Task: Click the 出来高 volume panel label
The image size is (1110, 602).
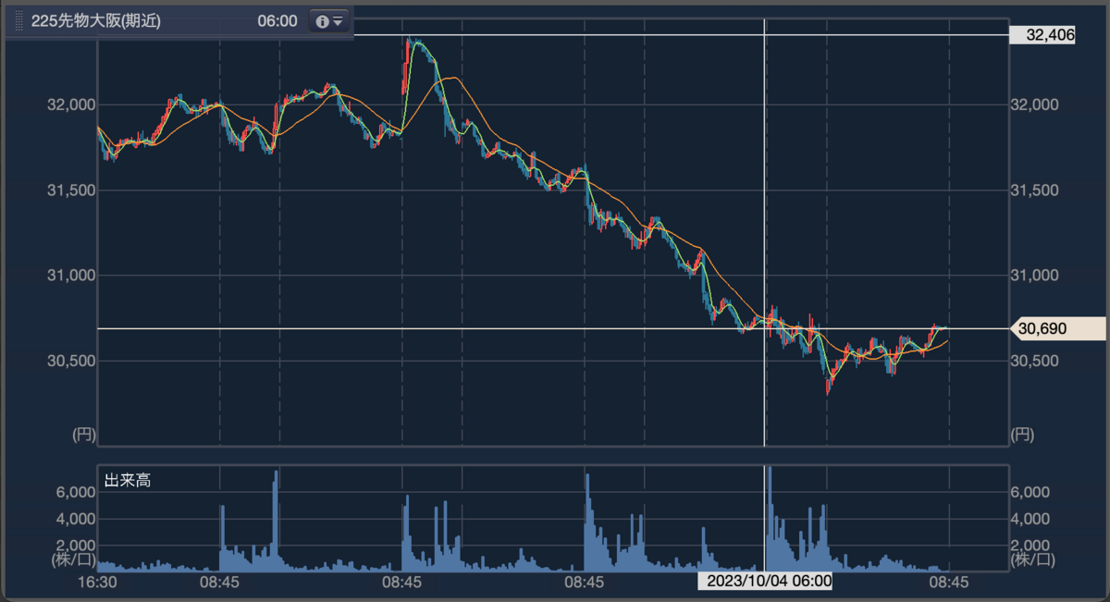Action: [x=127, y=481]
